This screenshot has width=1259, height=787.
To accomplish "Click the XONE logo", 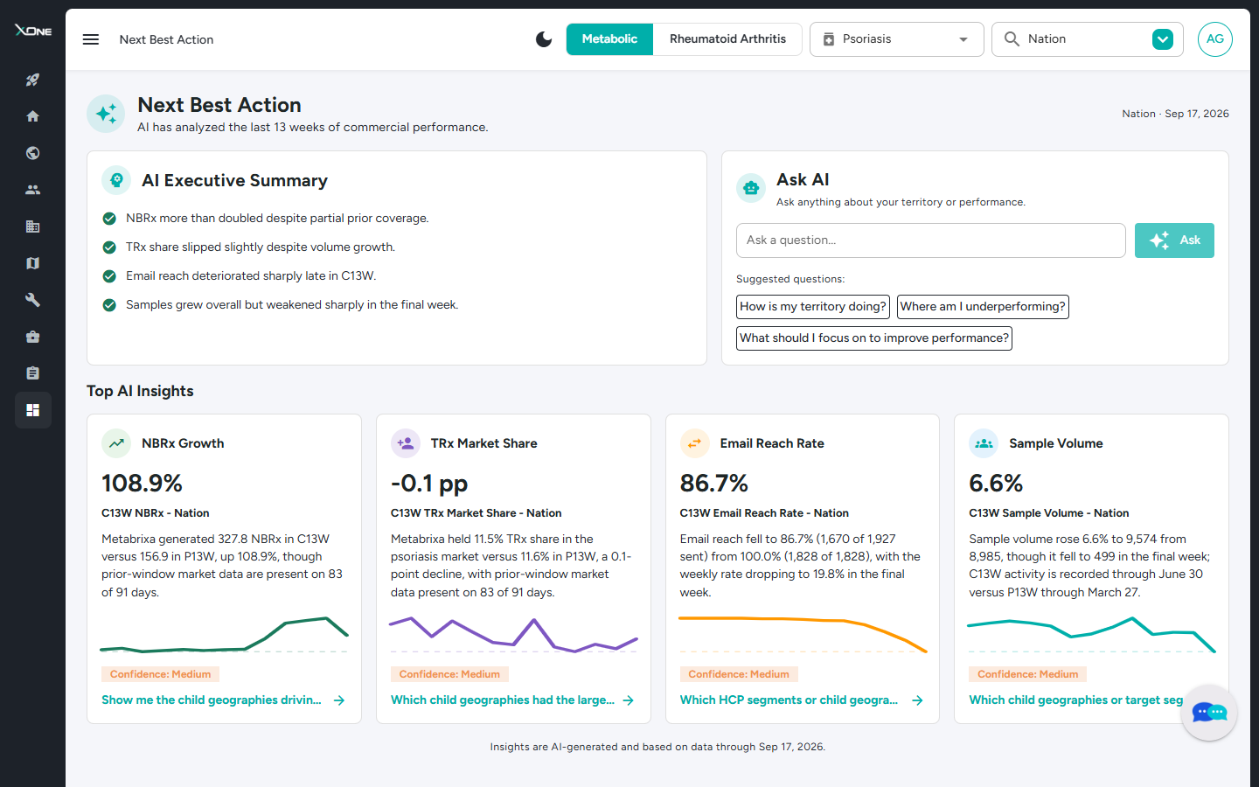I will 33,31.
